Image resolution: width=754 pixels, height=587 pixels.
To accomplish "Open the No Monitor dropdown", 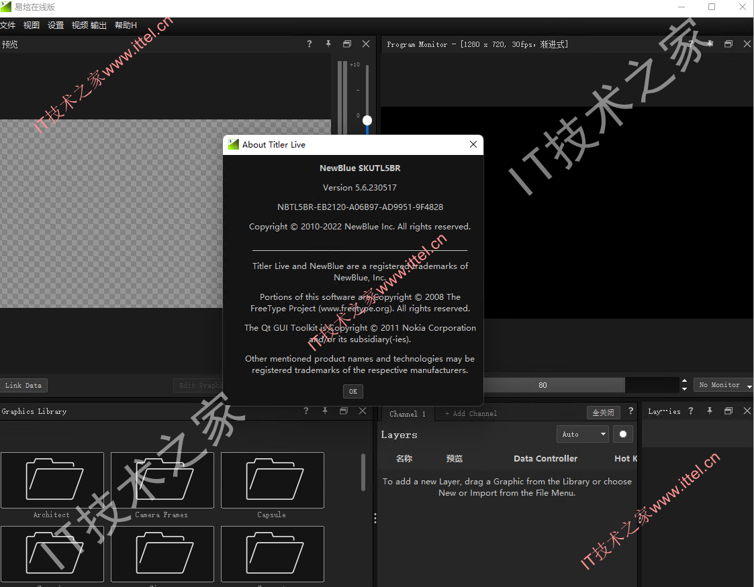I will click(723, 385).
